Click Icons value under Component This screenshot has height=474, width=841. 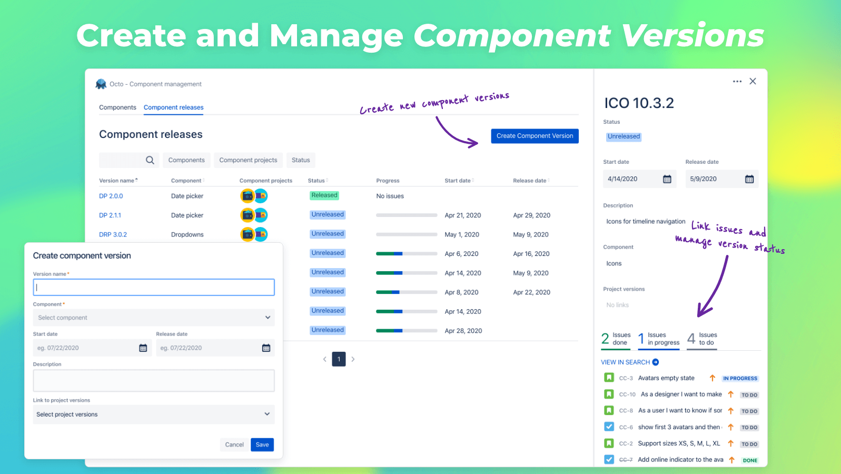coord(614,264)
